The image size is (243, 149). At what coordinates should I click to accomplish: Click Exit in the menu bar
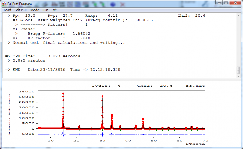[54, 10]
